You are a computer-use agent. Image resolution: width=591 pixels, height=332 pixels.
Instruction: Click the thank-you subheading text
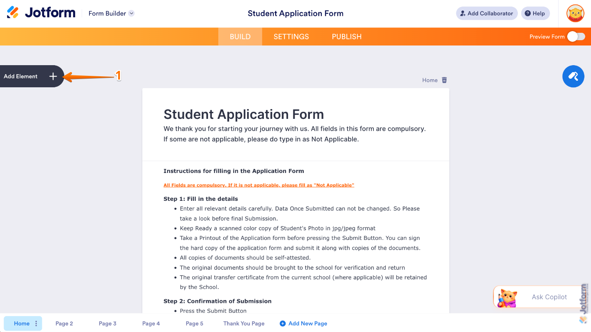[x=295, y=134]
